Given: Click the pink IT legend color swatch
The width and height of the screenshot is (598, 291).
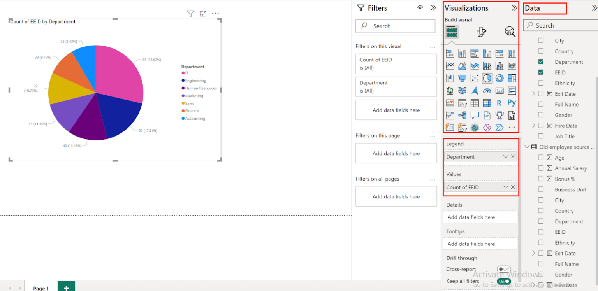Looking at the screenshot, I should tap(182, 73).
